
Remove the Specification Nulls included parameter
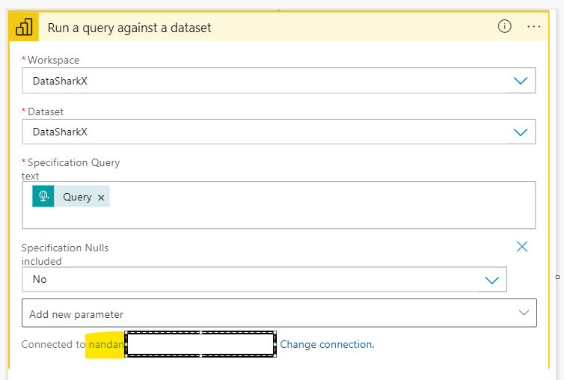[522, 247]
